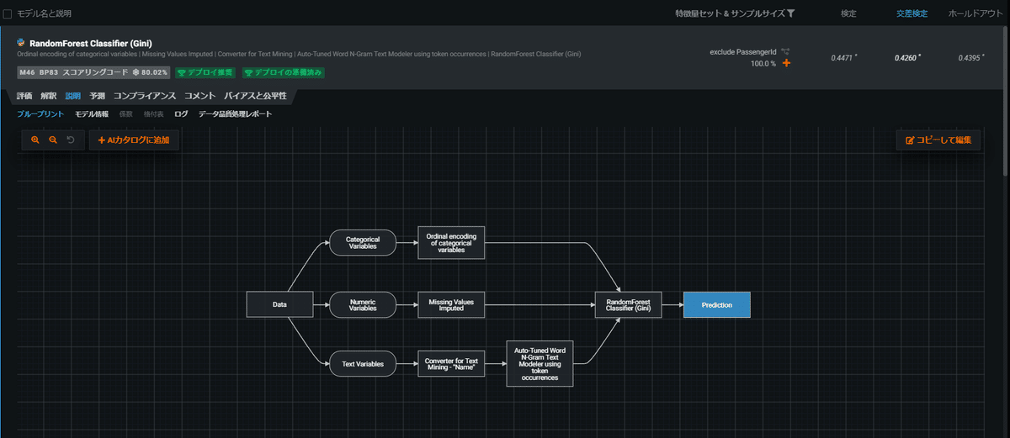Viewport: 1010px width, 438px height.
Task: Open the モデル情報 sub-tab
Action: pyautogui.click(x=92, y=113)
